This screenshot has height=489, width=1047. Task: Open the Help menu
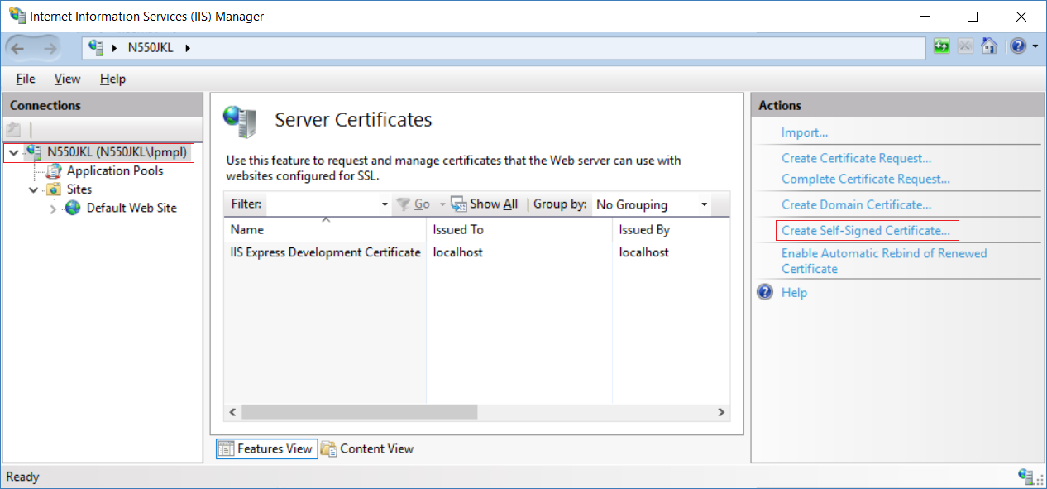pos(112,79)
